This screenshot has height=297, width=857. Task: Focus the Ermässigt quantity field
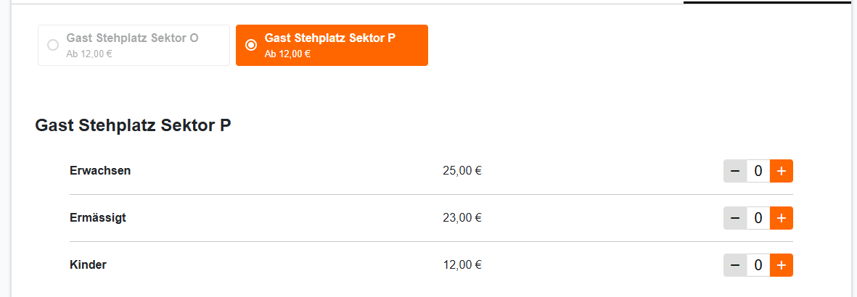(758, 218)
